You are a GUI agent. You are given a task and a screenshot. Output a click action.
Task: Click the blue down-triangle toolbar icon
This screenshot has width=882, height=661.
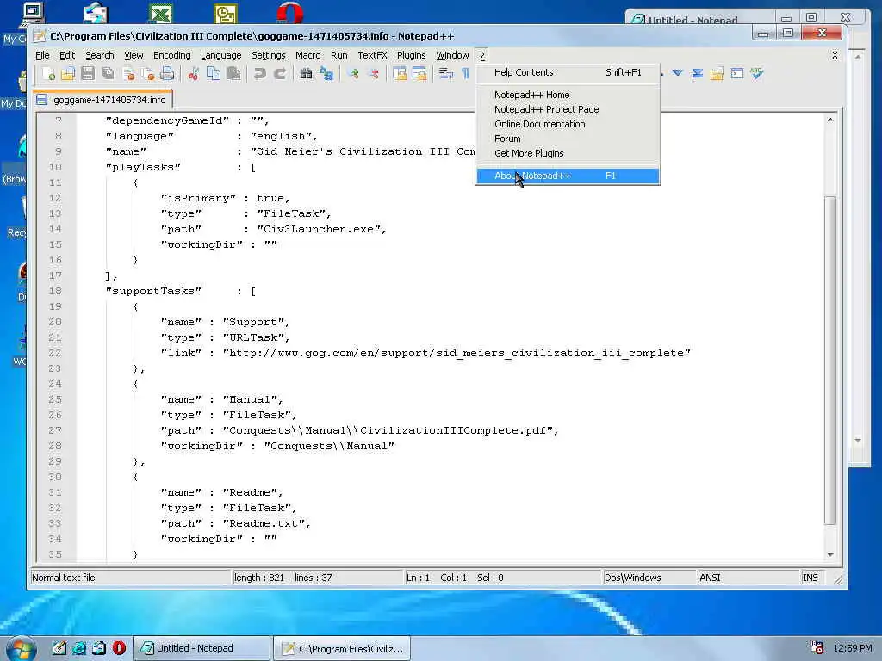[x=678, y=73]
